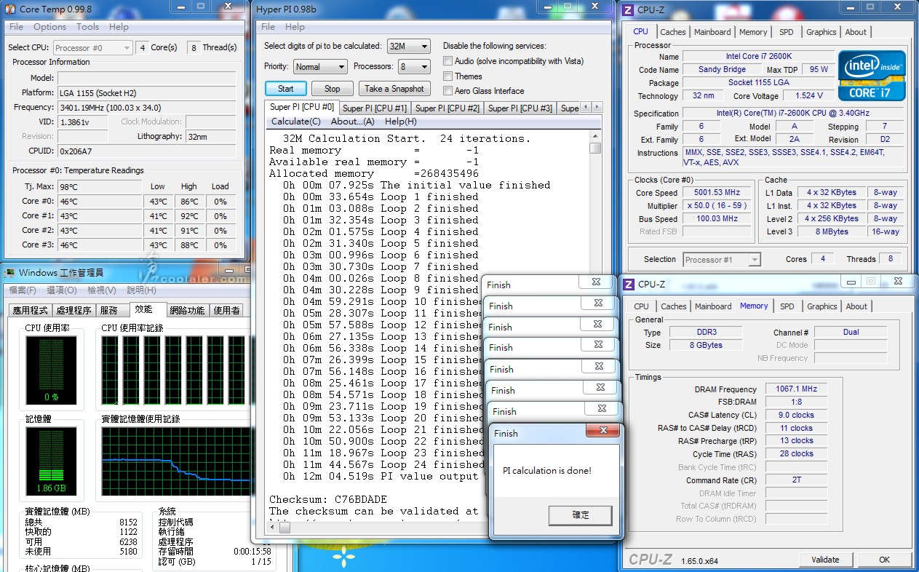Open Calculate(C) menu in Super PI
Image resolution: width=919 pixels, height=572 pixels.
295,122
